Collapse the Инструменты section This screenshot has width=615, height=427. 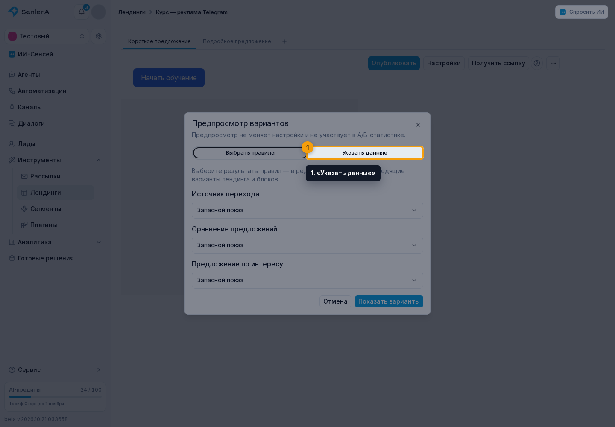(56, 160)
